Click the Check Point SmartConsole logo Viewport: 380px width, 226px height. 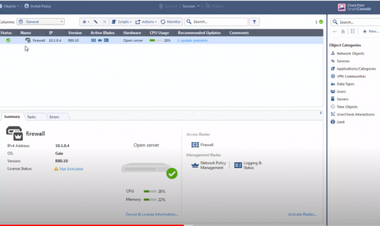[354, 7]
